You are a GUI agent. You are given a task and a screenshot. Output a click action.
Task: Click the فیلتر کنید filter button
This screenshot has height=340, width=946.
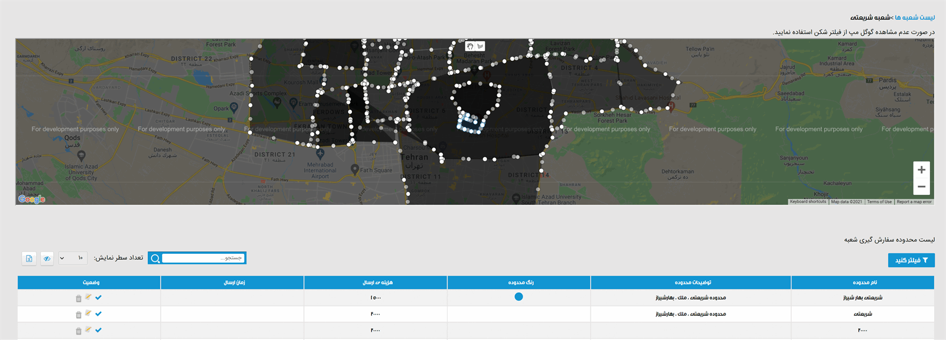[911, 260]
